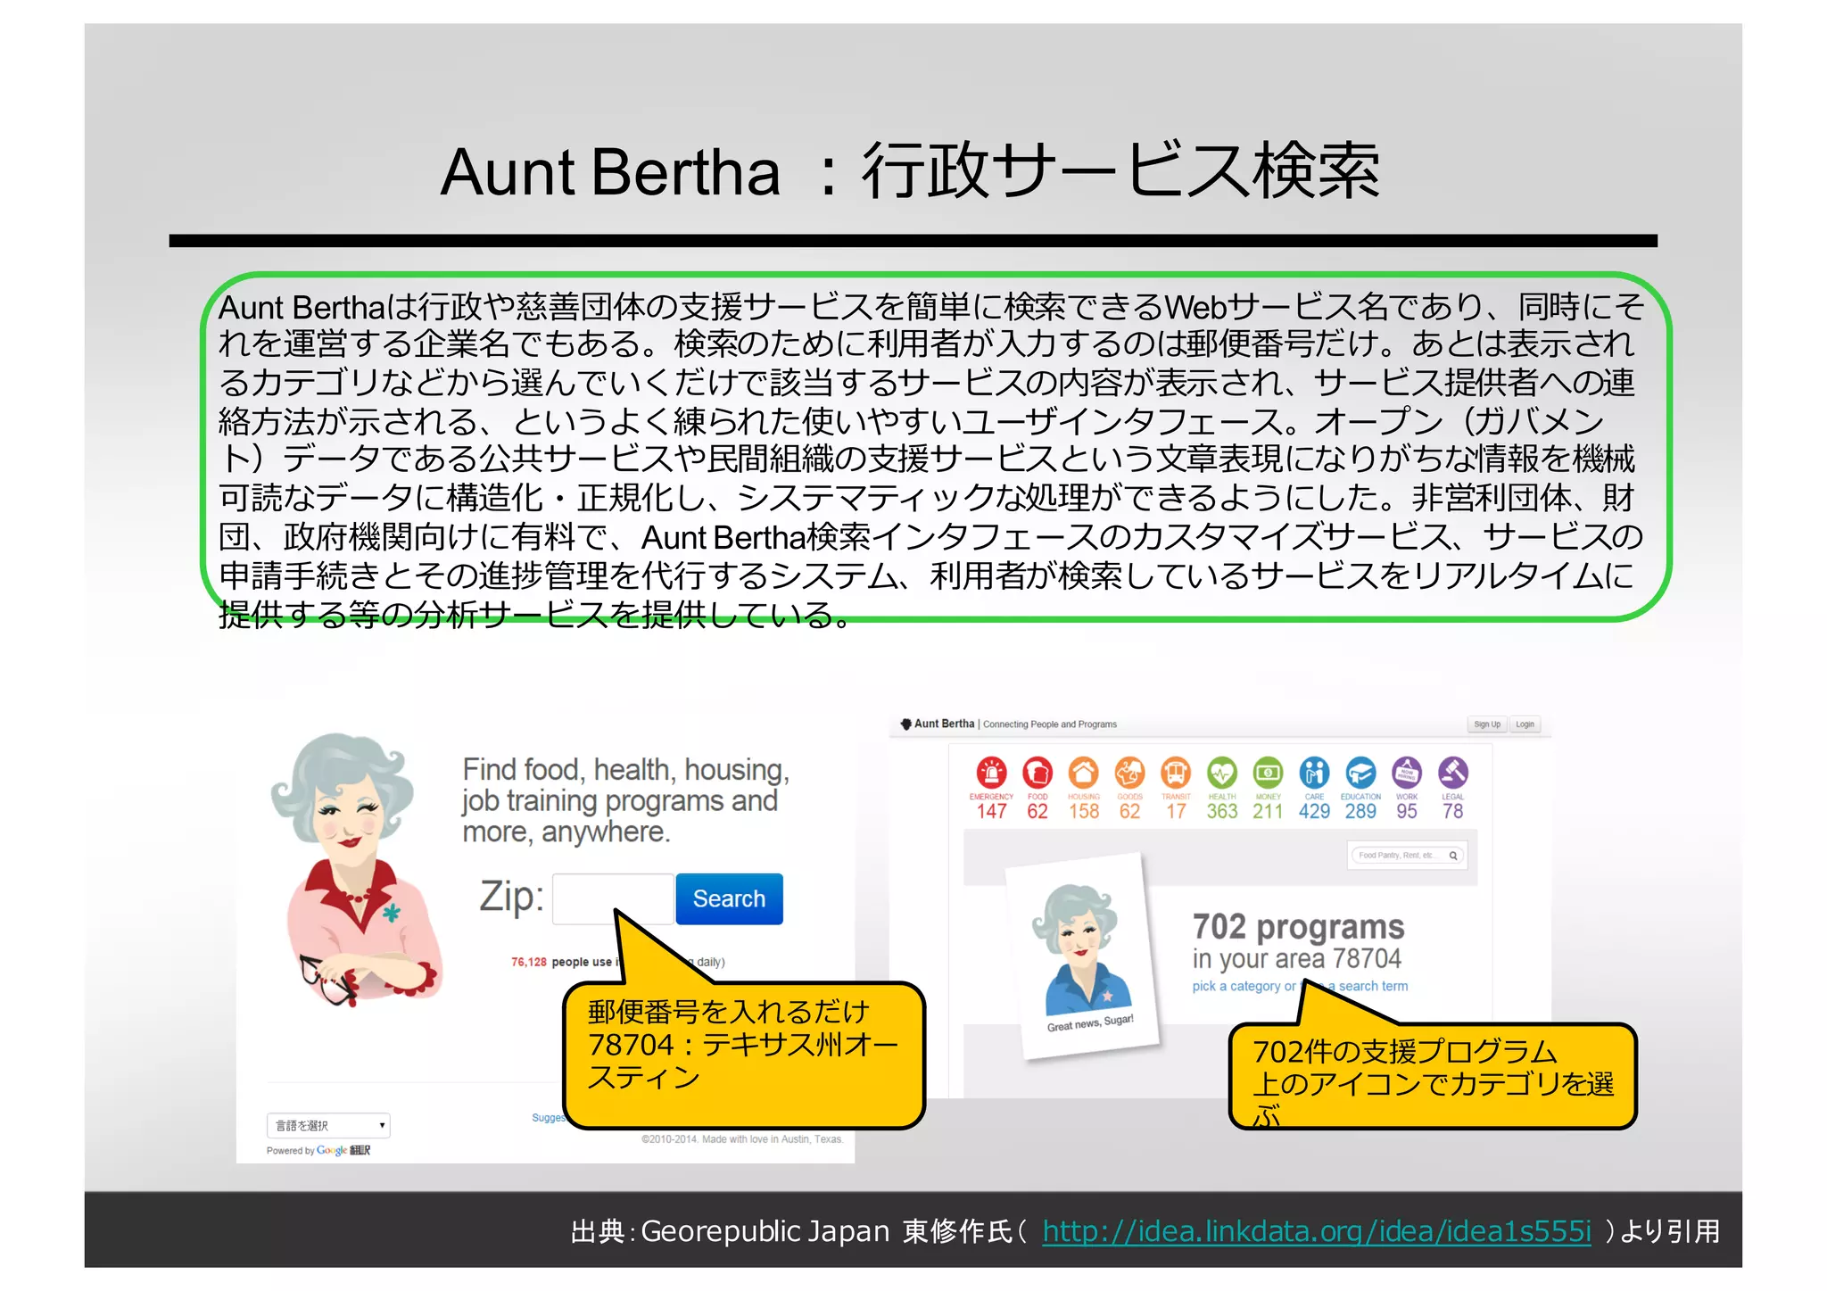Click the 'Great news, Sugar!' card
This screenshot has height=1291, width=1827.
coord(1082,957)
